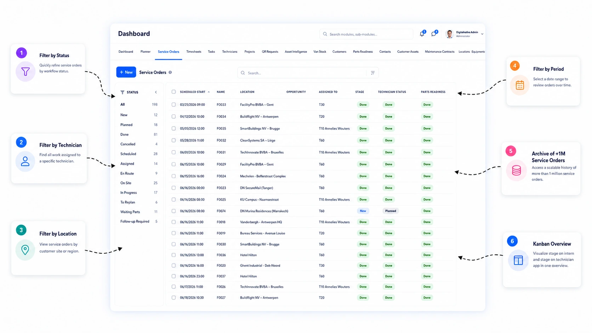The image size is (592, 333).
Task: Click the New service order button
Action: [x=126, y=72]
